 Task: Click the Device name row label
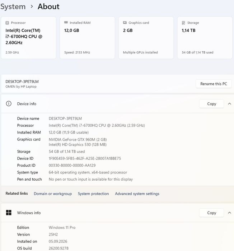[28, 118]
